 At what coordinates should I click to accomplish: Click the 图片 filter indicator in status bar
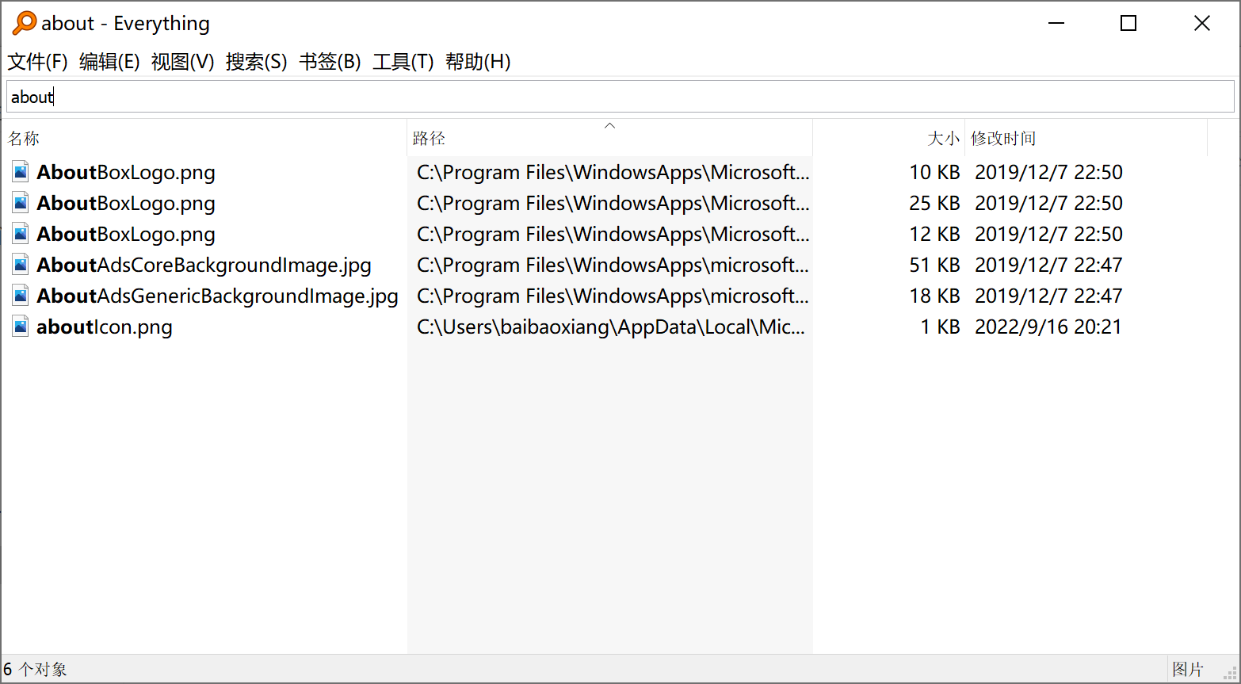coord(1187,669)
